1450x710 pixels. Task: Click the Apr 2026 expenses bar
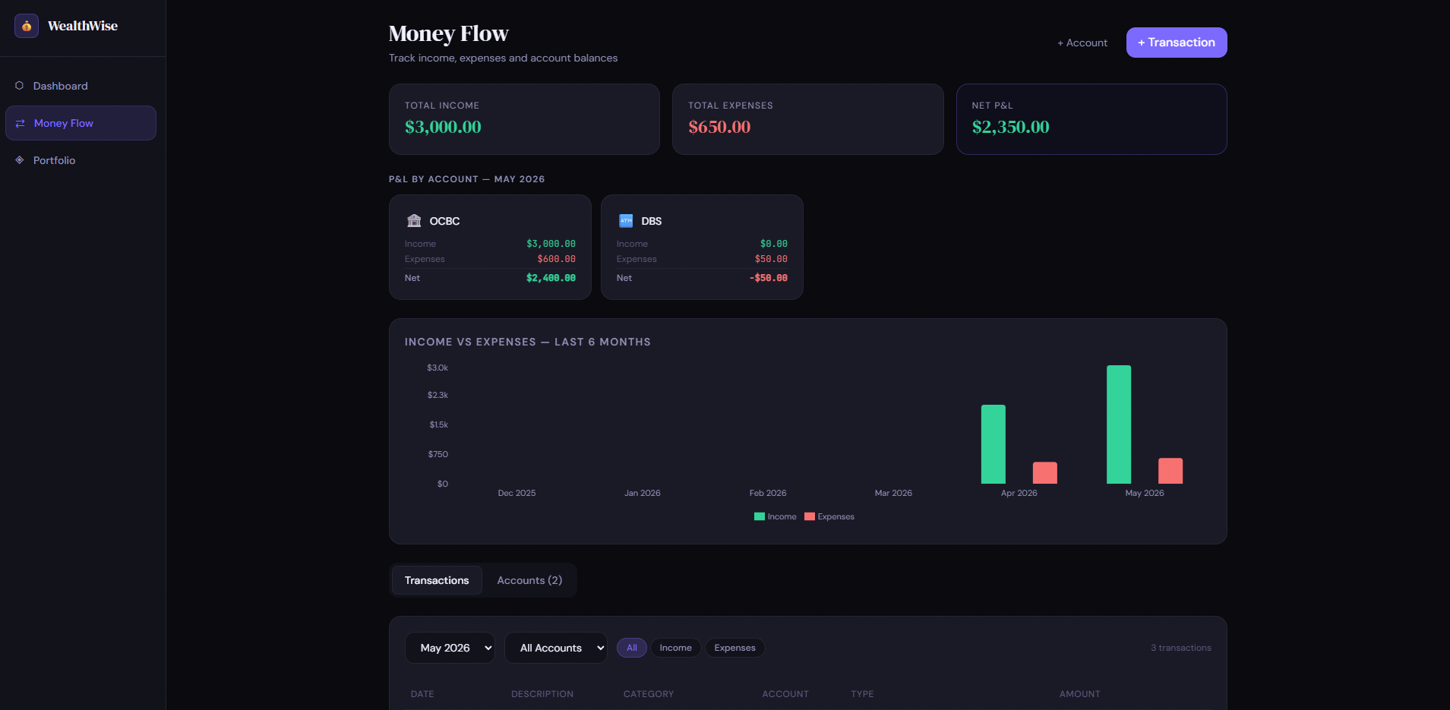coord(1045,473)
